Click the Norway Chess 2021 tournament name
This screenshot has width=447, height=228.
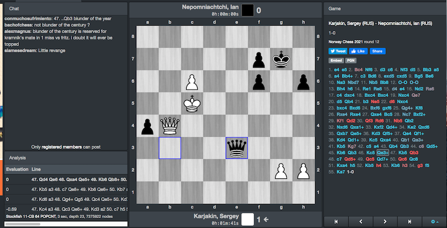(346, 42)
